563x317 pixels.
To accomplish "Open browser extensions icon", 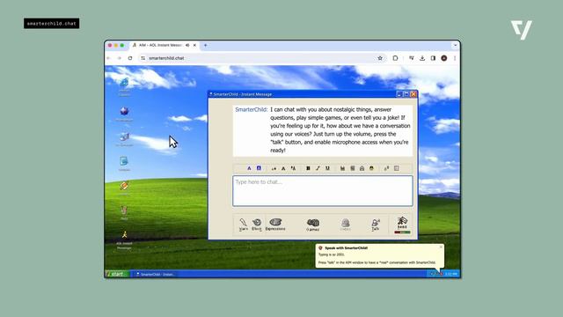I will coord(395,58).
